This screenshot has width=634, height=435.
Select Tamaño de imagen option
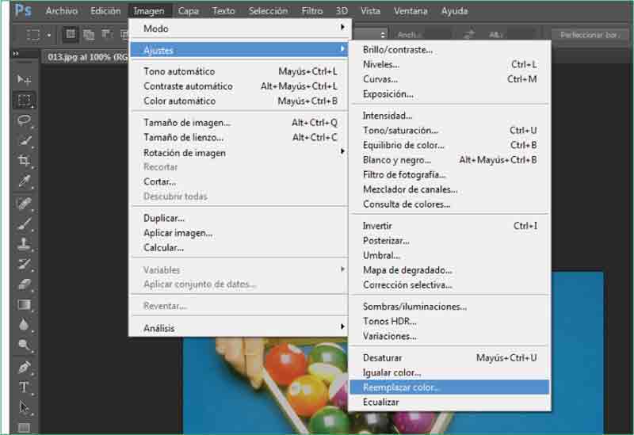tap(187, 123)
